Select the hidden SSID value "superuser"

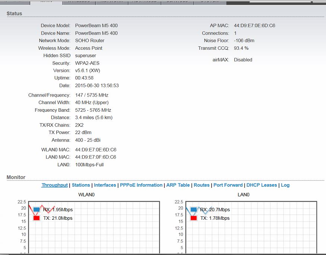86,56
